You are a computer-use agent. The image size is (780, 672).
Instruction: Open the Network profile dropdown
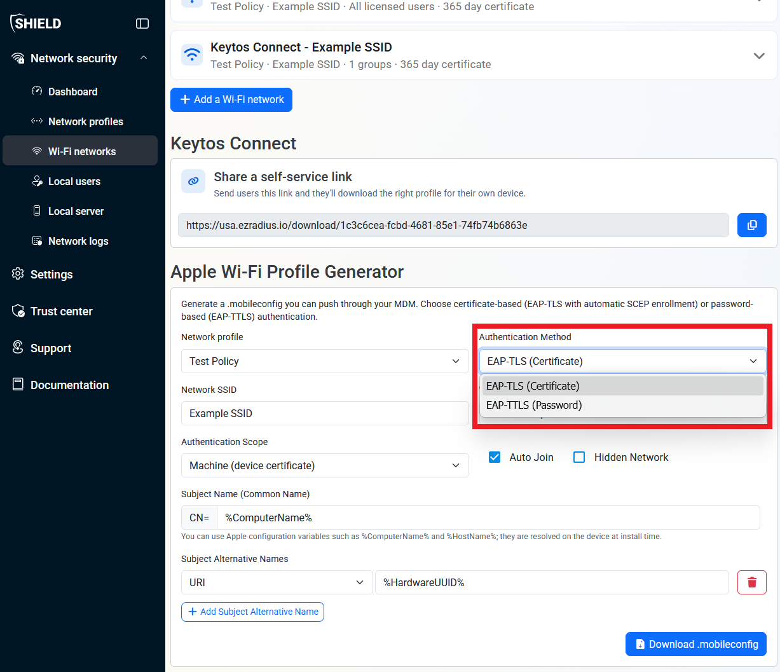[x=325, y=361]
